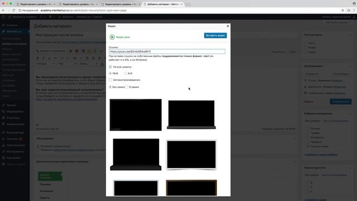Switch to the first browser tab

tap(36, 4)
